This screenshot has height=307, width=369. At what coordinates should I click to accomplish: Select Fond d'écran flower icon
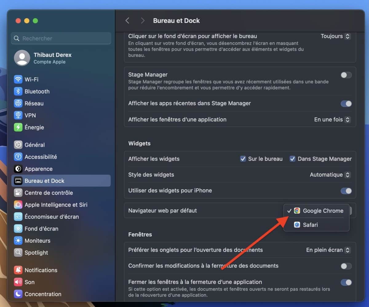point(18,228)
